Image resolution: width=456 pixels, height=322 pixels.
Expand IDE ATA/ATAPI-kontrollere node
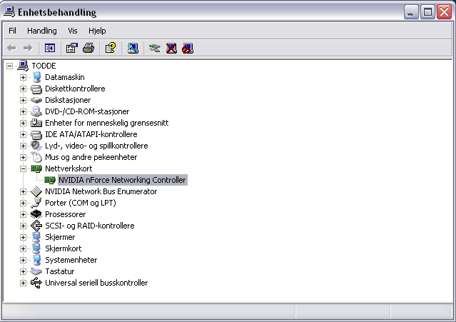24,134
